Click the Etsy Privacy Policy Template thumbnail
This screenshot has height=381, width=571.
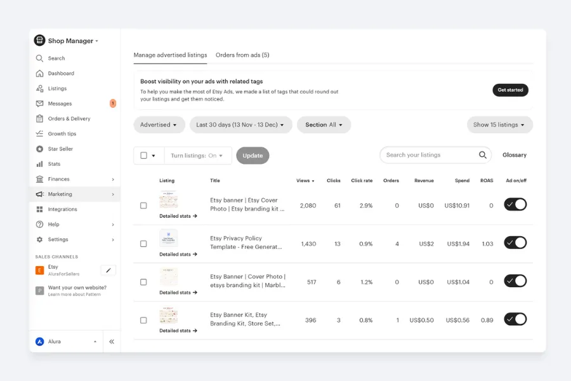pos(168,238)
